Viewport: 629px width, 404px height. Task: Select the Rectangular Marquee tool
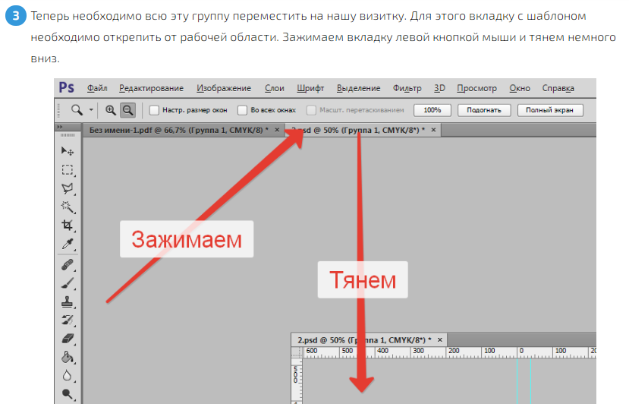68,170
